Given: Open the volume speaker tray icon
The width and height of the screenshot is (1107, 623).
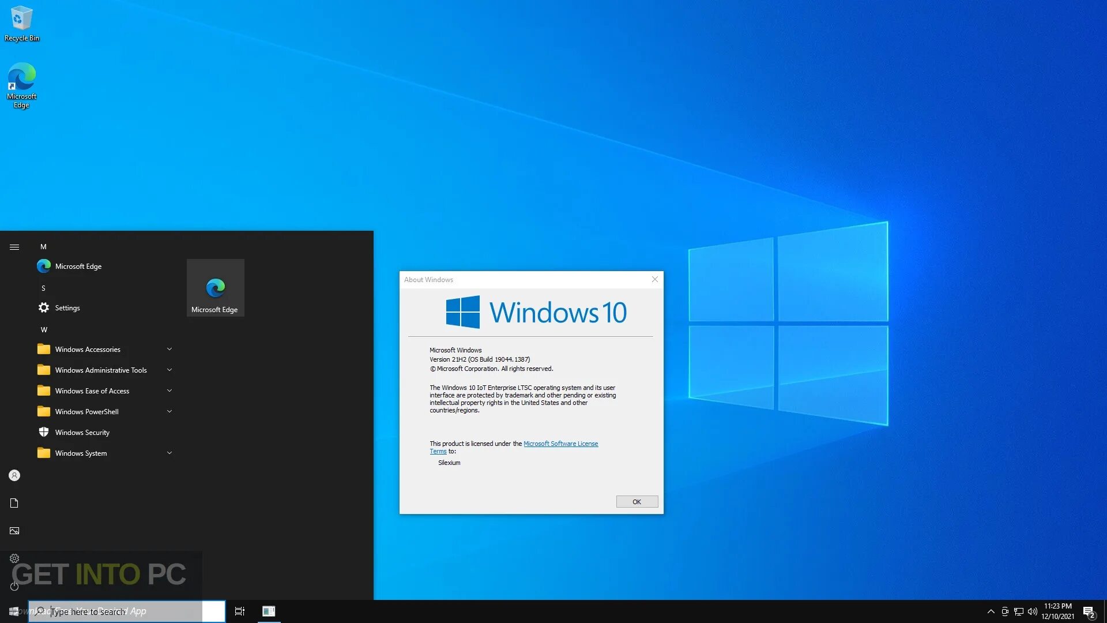Looking at the screenshot, I should pos(1033,611).
